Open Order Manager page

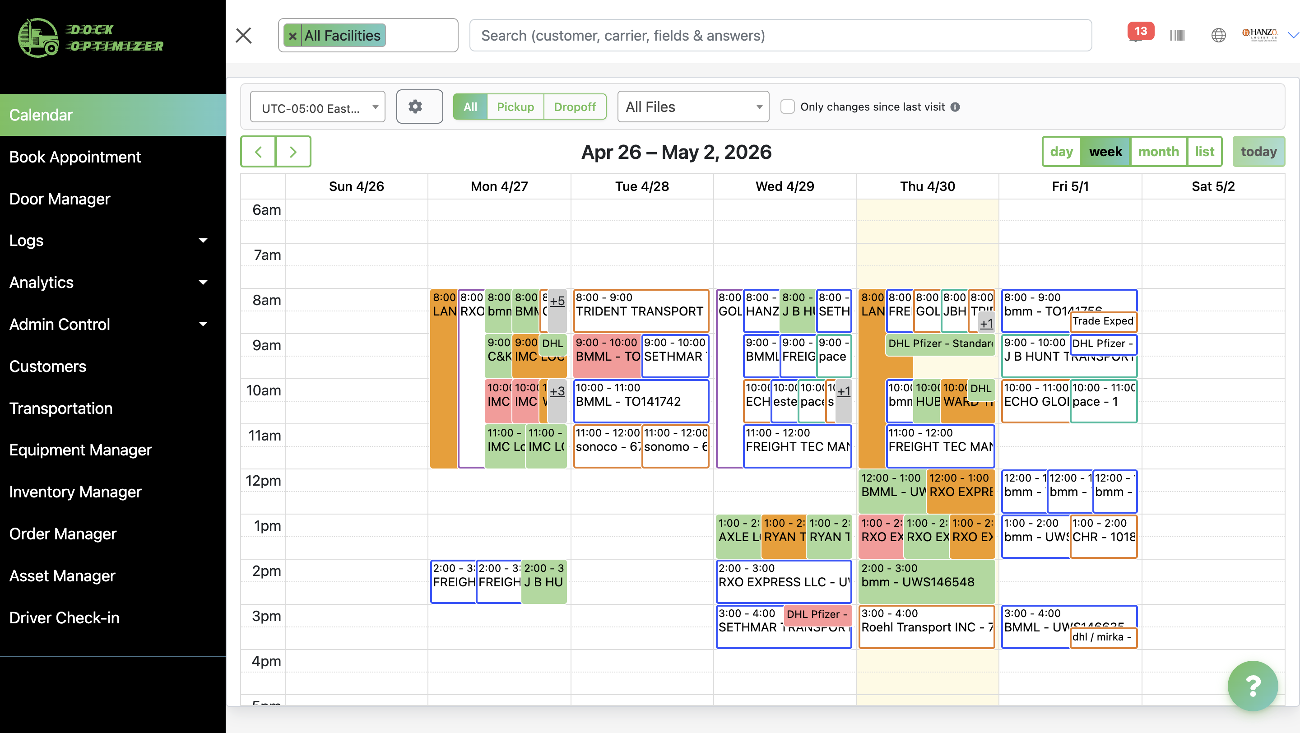tap(112, 534)
